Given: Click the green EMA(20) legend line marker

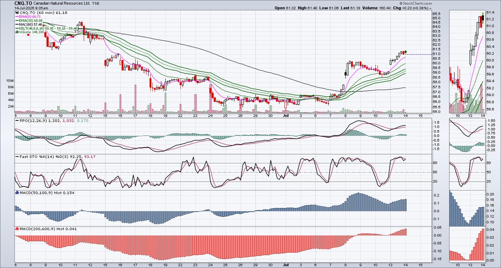Looking at the screenshot, I should [17, 21].
